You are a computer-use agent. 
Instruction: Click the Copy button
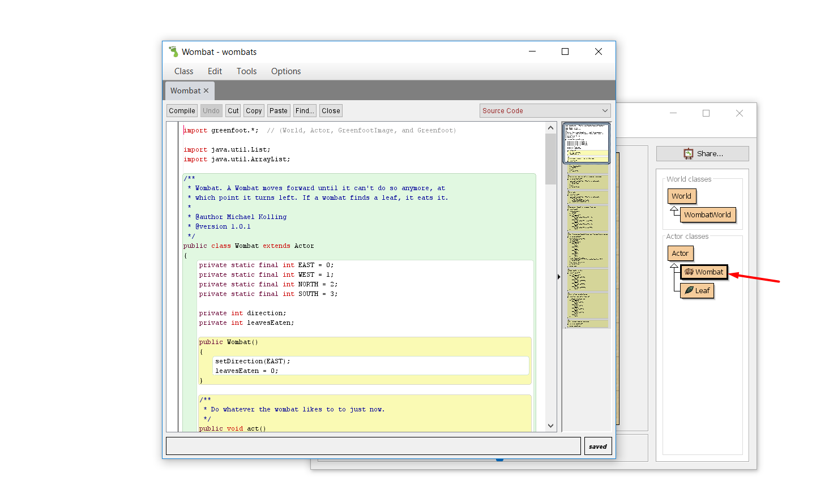tap(254, 111)
